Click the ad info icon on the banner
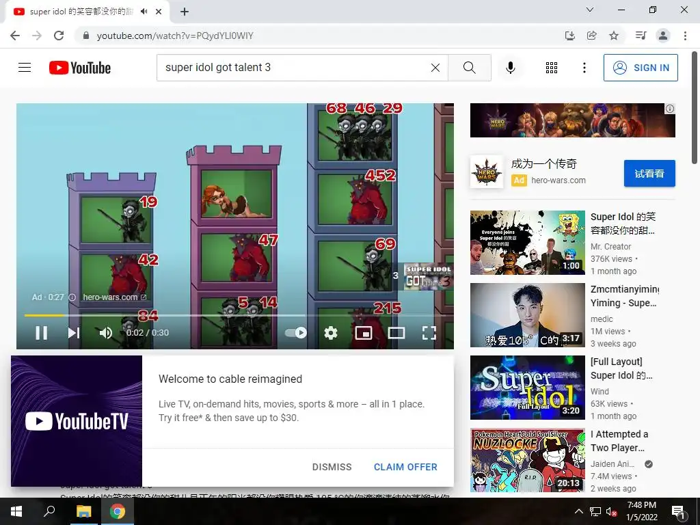This screenshot has height=525, width=700. pos(670,109)
